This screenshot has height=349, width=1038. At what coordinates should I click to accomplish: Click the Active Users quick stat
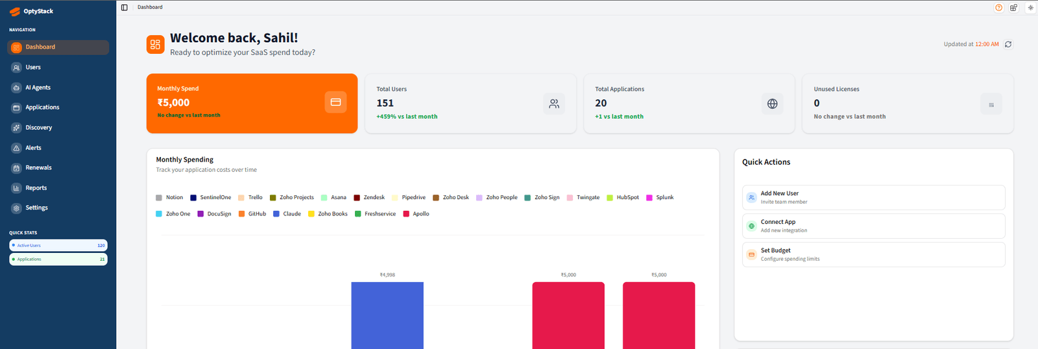pyautogui.click(x=58, y=245)
